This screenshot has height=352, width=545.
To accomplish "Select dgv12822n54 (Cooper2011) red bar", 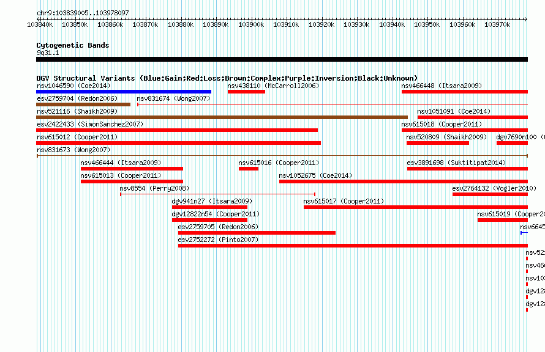I will click(x=209, y=220).
